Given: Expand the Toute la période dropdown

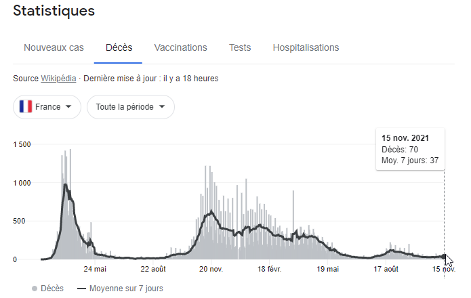Looking at the screenshot, I should pos(130,107).
